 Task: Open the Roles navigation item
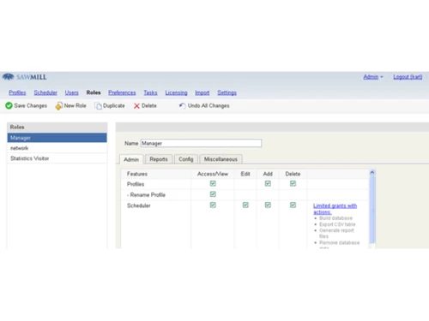pos(94,92)
